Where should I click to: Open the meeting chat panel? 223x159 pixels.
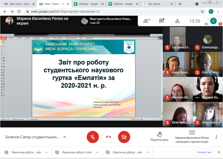coord(162,21)
